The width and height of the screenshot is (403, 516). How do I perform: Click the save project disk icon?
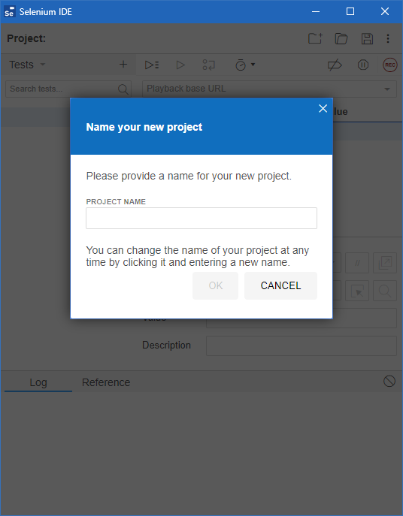click(367, 38)
